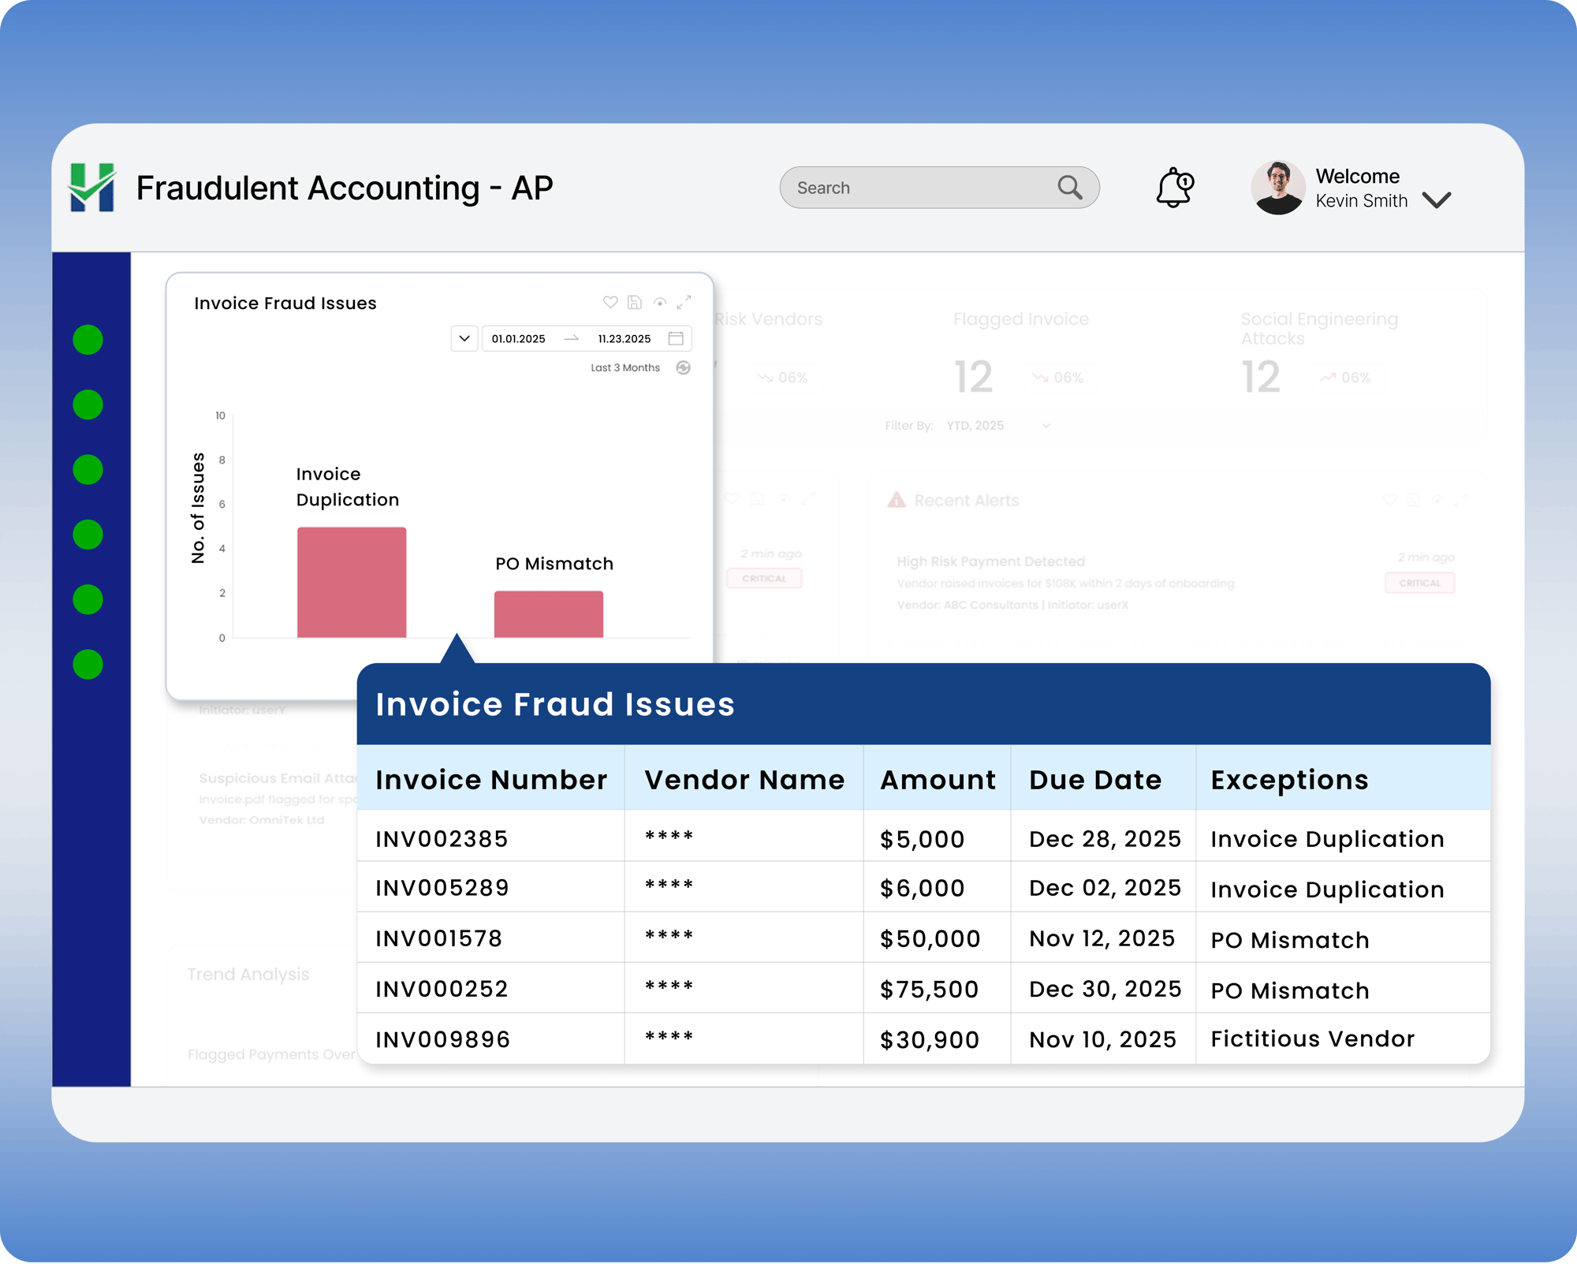Click the search magnifier icon
Image resolution: width=1577 pixels, height=1264 pixels.
(x=1070, y=188)
